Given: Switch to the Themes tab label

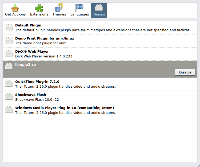Looking at the screenshot, I should [x=59, y=14].
